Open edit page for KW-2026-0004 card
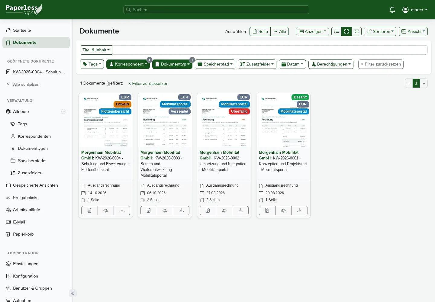Viewport: 435px width, 302px height. [x=89, y=210]
